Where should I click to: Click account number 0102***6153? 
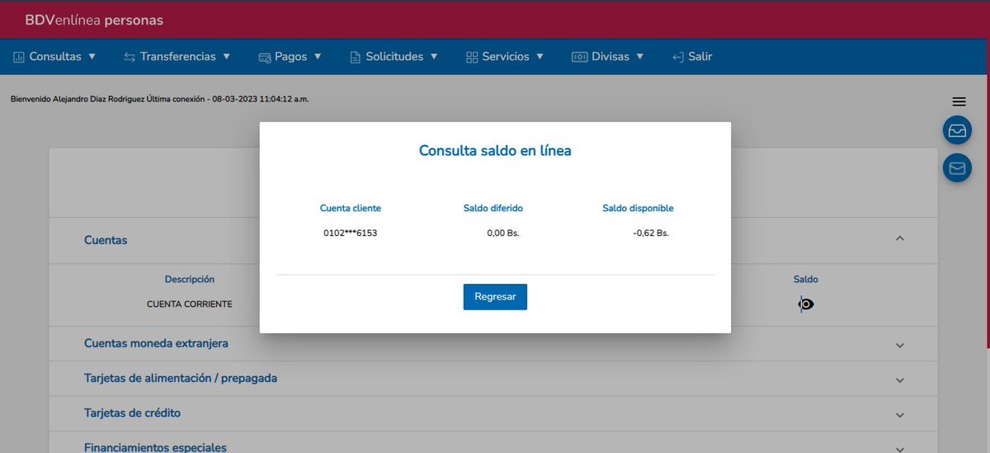click(350, 233)
